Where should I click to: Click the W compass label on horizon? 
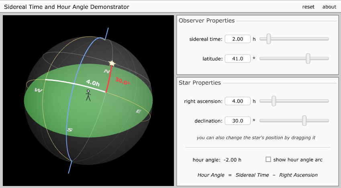coord(39,90)
